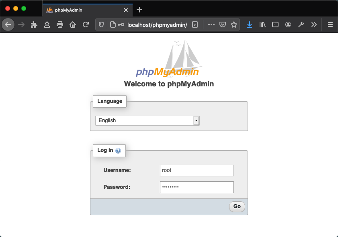Click the forward navigation arrow

(21, 25)
